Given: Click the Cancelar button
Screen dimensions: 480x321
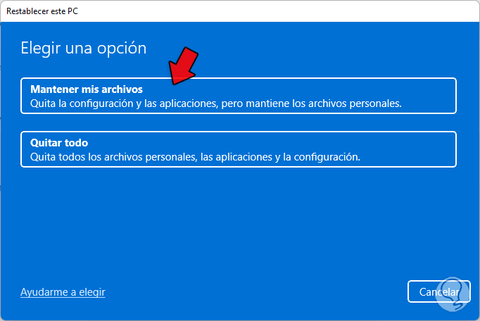Looking at the screenshot, I should coord(439,291).
